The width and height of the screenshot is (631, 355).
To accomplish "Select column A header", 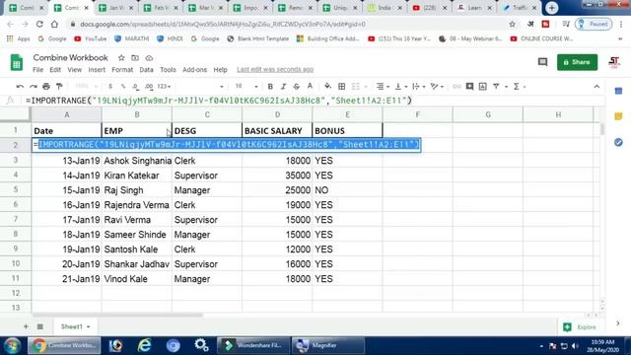I will tap(66, 115).
